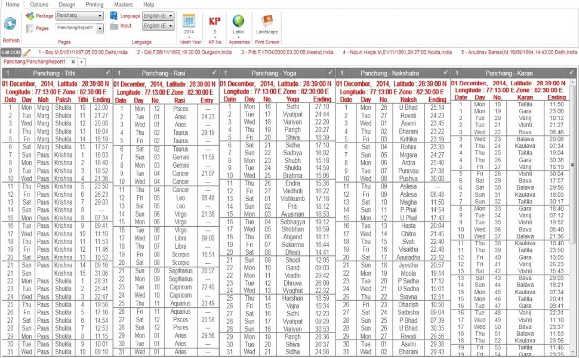Click the Pages document icon
The image size is (579, 358).
tap(30, 29)
